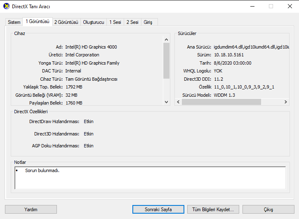299x219 pixels.
Task: Click the Cihaz vertical scrollbar thumb
Action: pyautogui.click(x=166, y=61)
